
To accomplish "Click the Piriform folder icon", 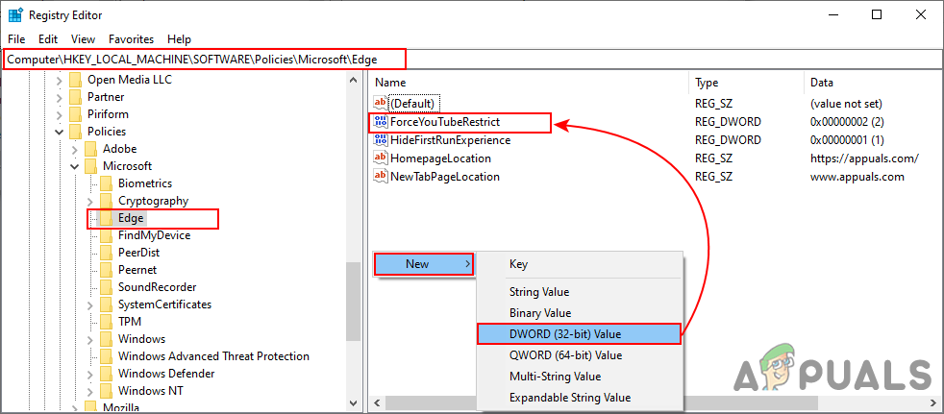I will tap(75, 114).
